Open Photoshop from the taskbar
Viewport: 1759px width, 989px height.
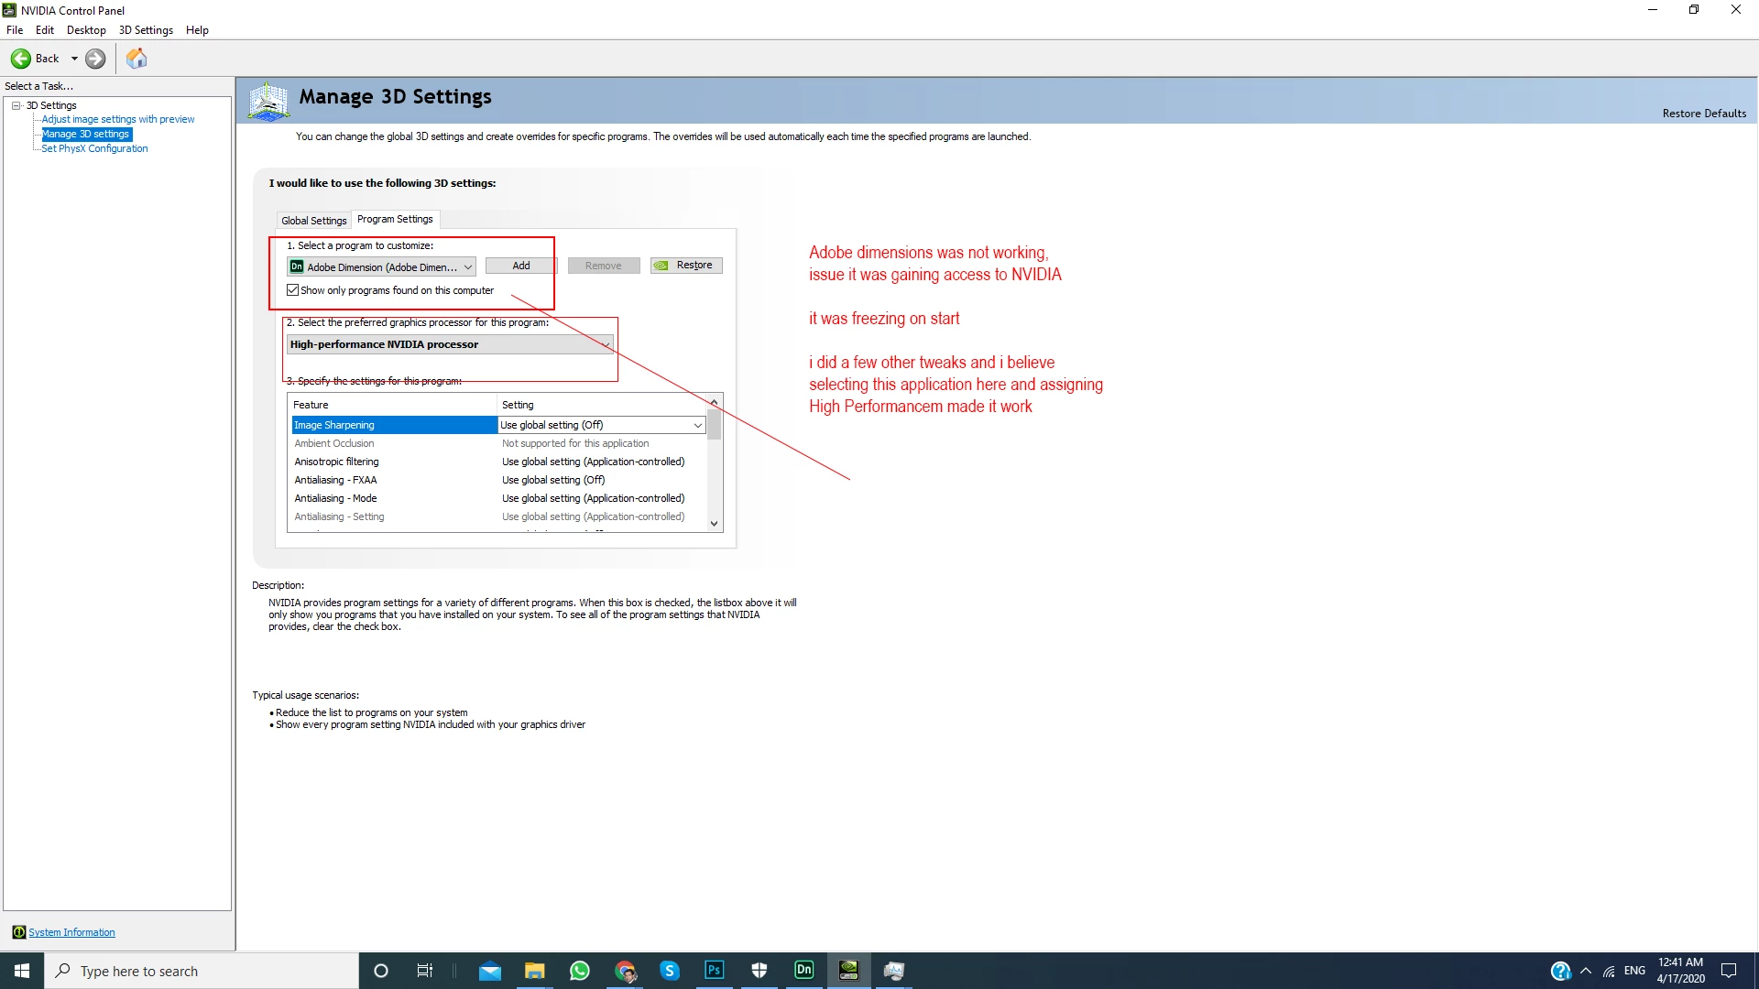coord(714,970)
